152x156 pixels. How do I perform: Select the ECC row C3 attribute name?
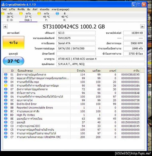28,126
